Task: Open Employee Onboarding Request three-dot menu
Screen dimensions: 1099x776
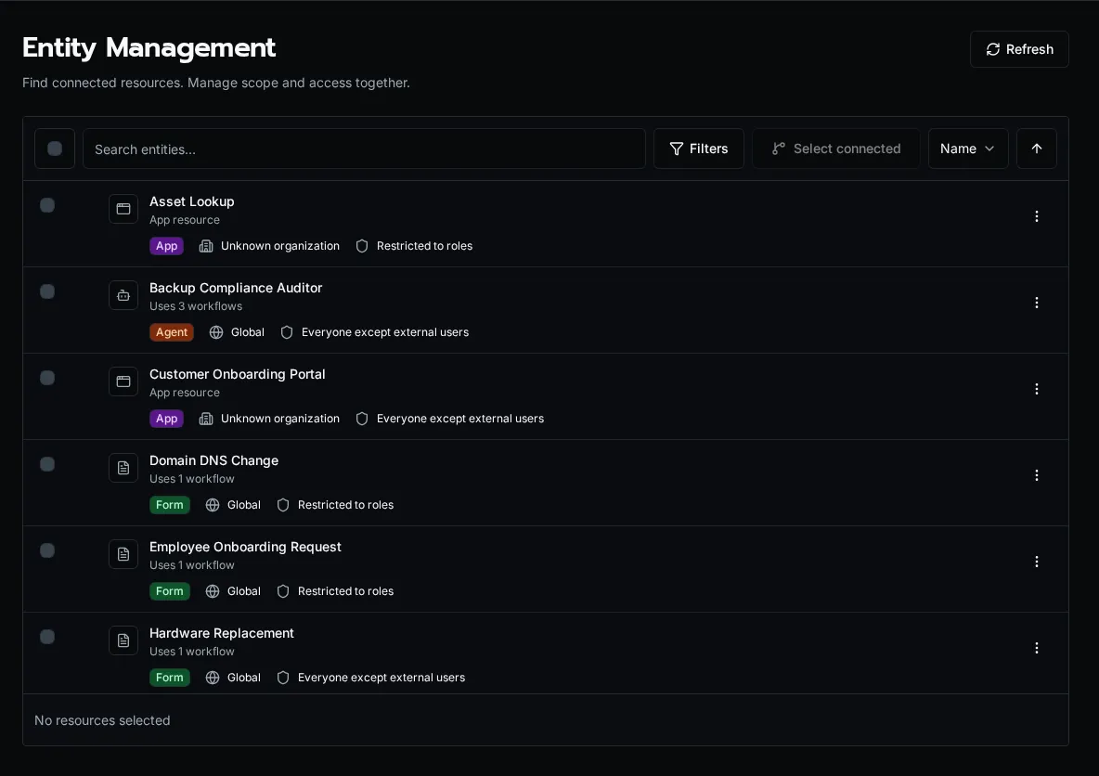Action: (x=1037, y=562)
